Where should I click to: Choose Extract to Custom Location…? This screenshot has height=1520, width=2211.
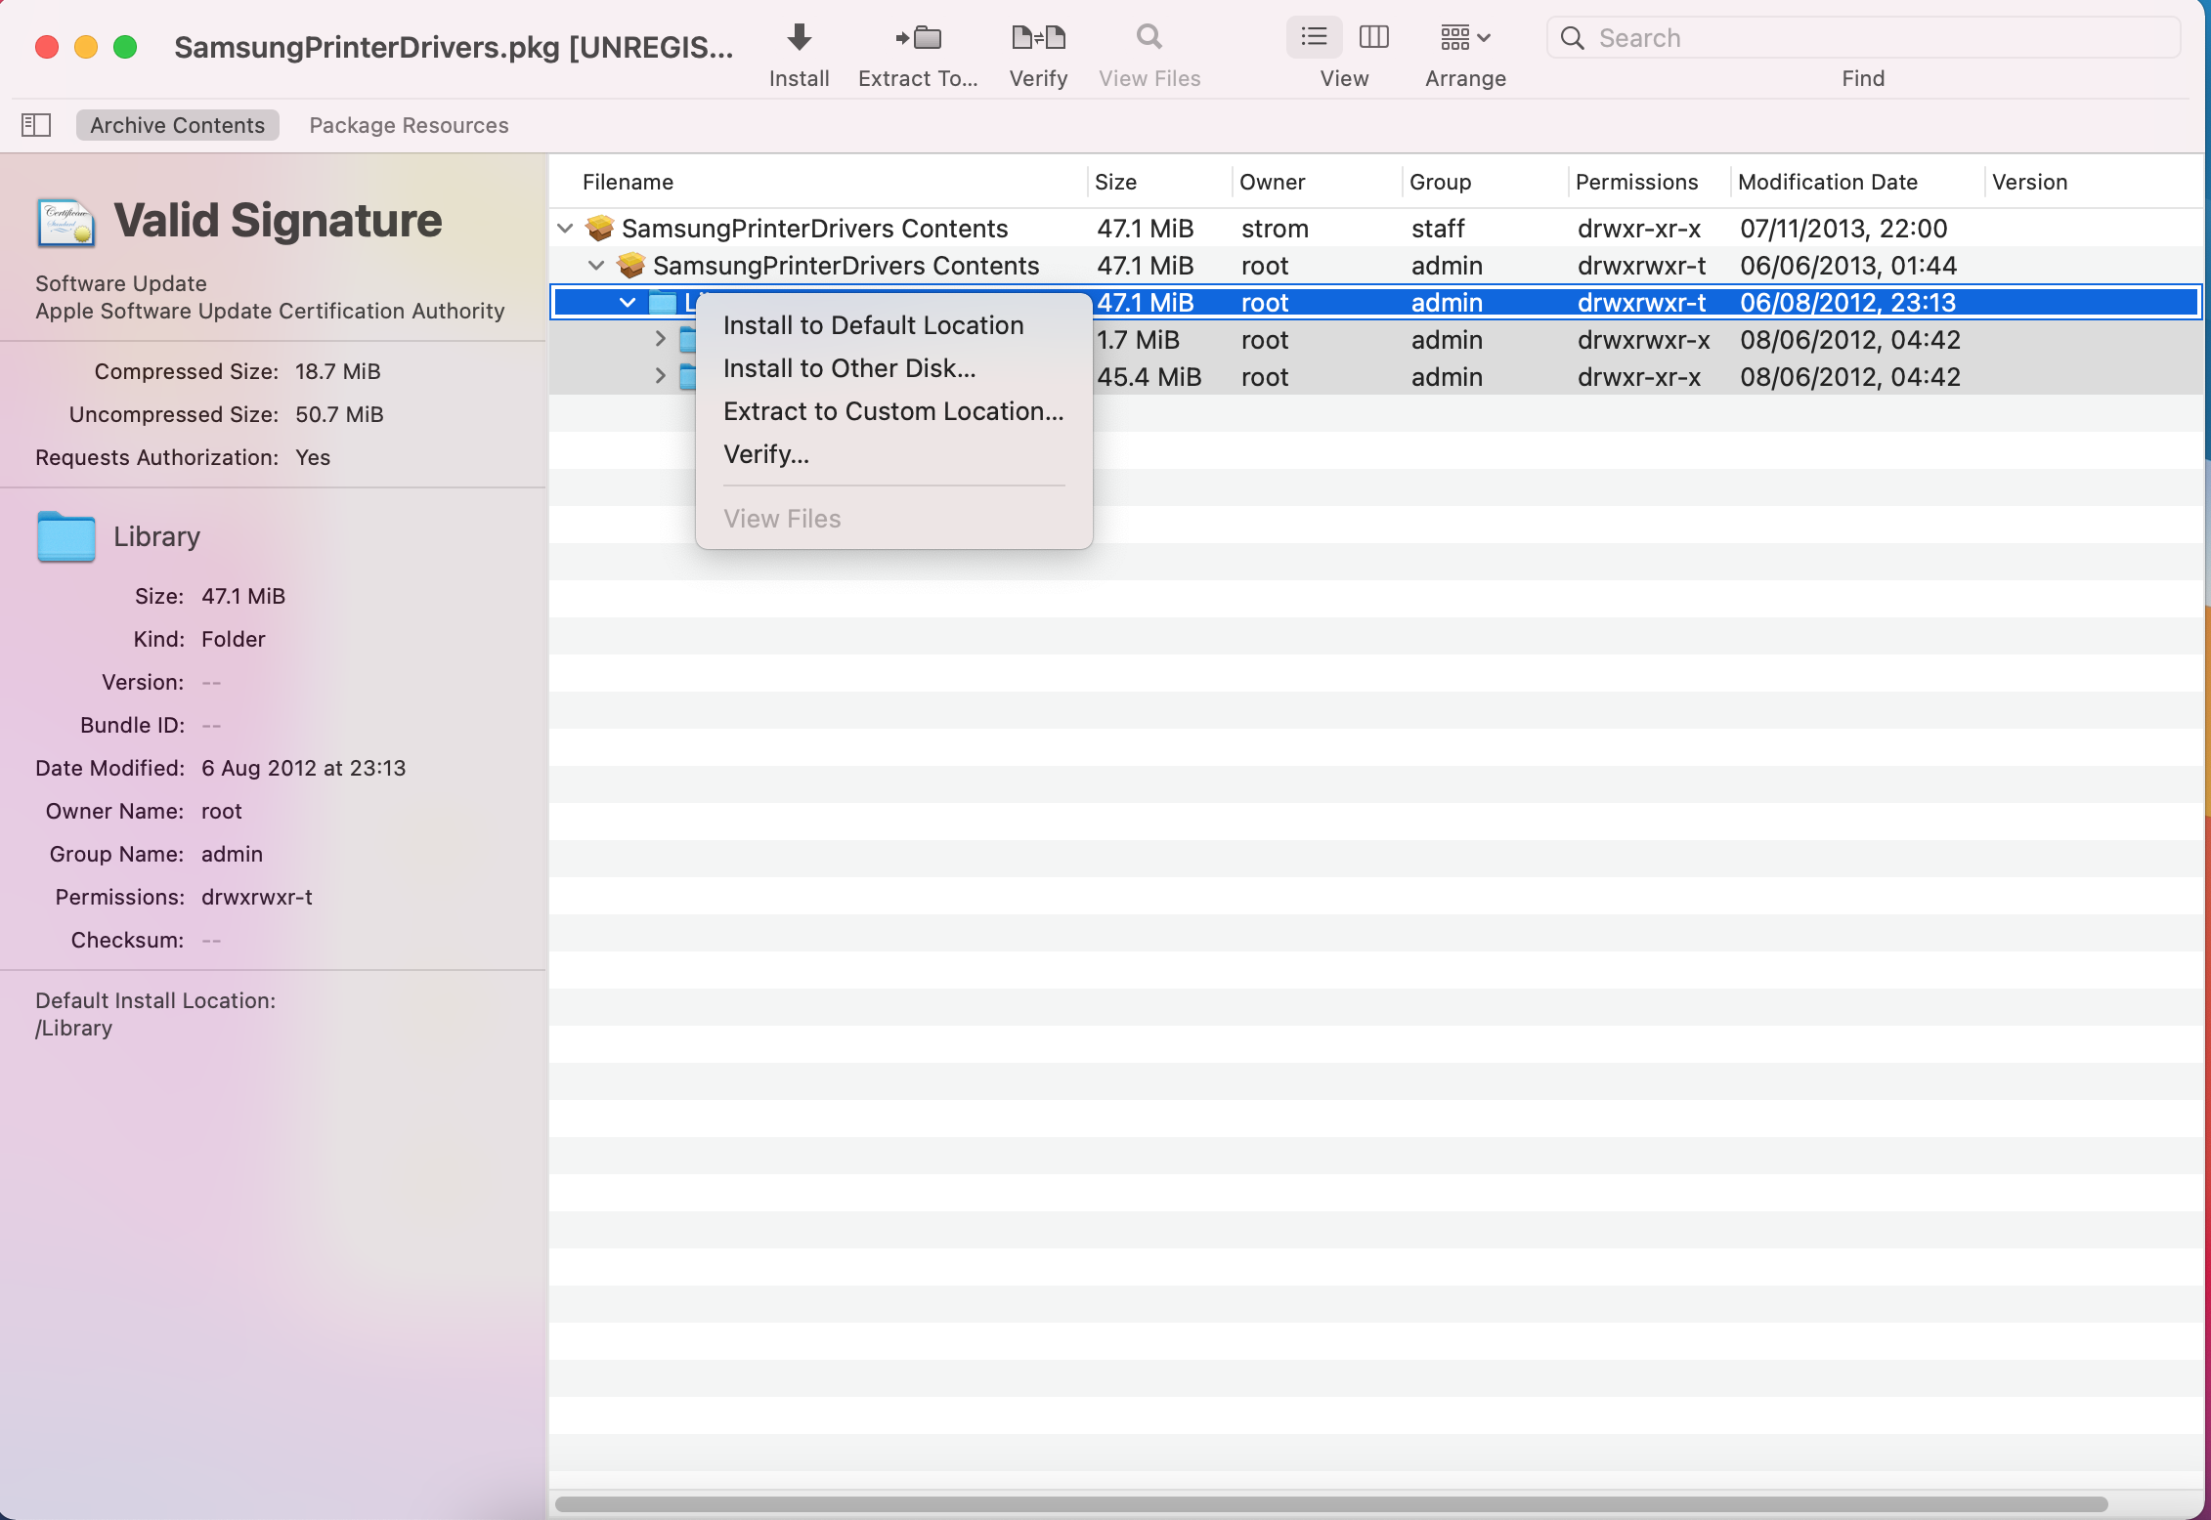[x=893, y=411]
